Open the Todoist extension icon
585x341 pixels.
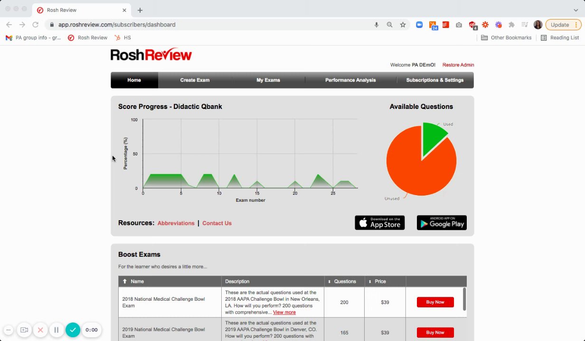(x=446, y=25)
